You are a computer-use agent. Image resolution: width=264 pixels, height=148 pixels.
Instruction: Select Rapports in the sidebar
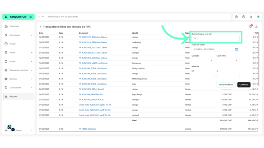pos(18,96)
